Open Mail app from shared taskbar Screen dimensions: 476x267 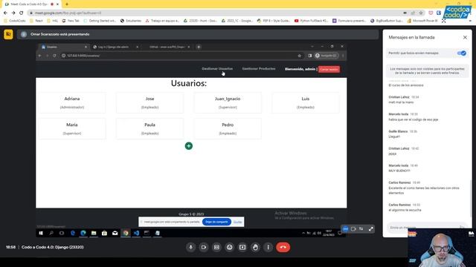point(115,233)
